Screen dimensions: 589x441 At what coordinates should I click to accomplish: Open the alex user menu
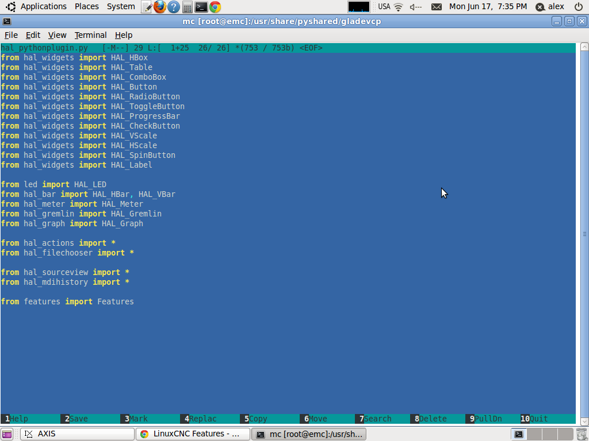click(x=550, y=6)
